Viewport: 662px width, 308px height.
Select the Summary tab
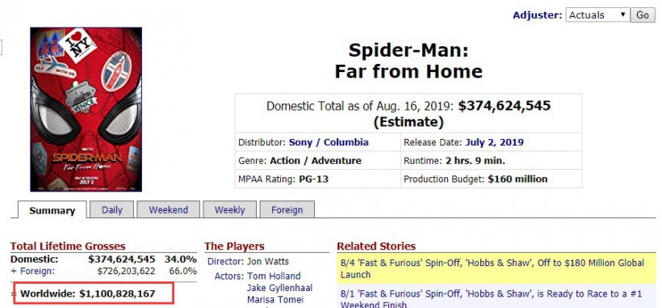[52, 210]
